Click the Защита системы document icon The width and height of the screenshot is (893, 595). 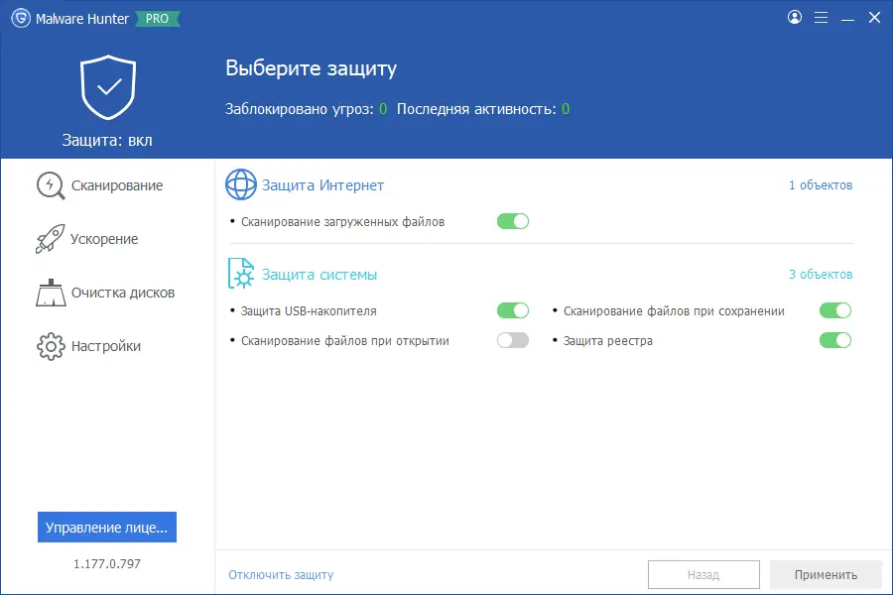click(x=241, y=274)
